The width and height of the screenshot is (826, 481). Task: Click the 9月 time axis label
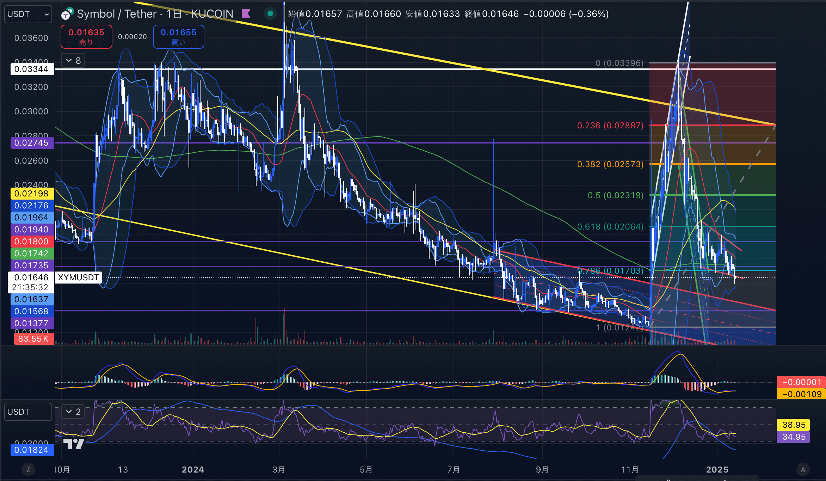(x=542, y=470)
